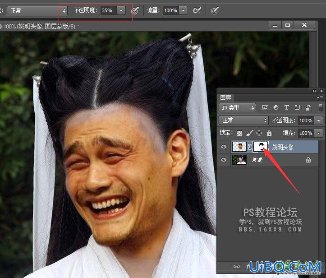Select the 姚明头像 layer image thumbnail
The image size is (326, 278).
(x=239, y=147)
